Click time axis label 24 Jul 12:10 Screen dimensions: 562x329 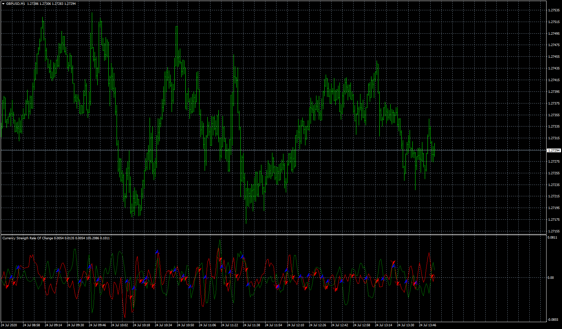295,325
